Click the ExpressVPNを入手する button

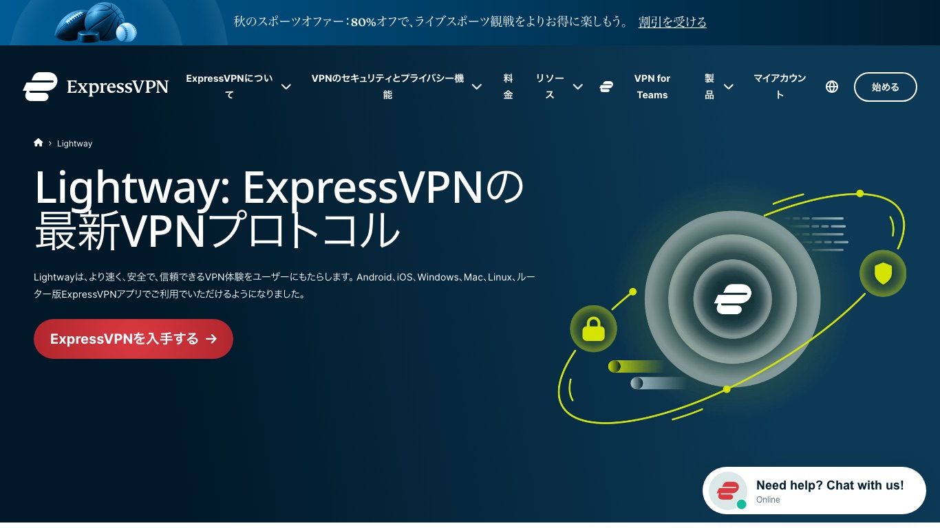[133, 339]
